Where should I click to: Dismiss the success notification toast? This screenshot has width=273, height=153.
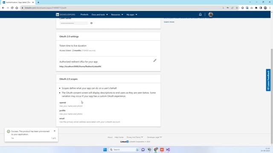(x=55, y=131)
